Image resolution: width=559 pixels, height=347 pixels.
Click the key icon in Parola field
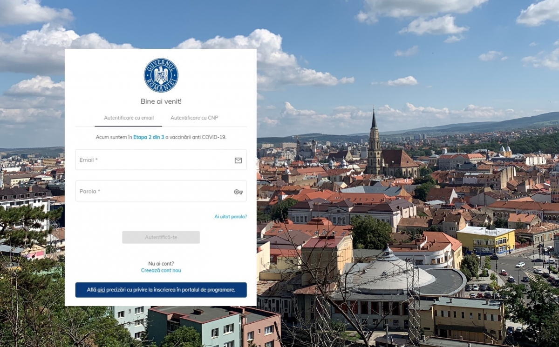[238, 192]
